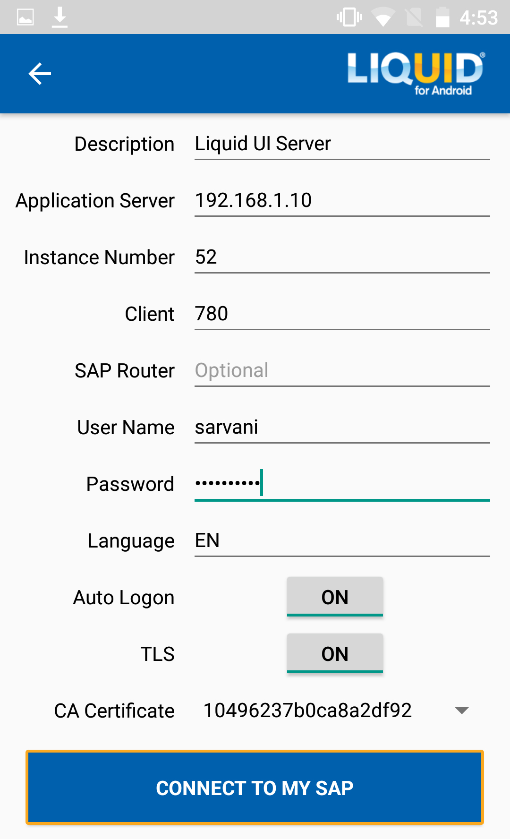Turn off the Auto Logon toggle
Image resolution: width=510 pixels, height=839 pixels.
point(335,597)
